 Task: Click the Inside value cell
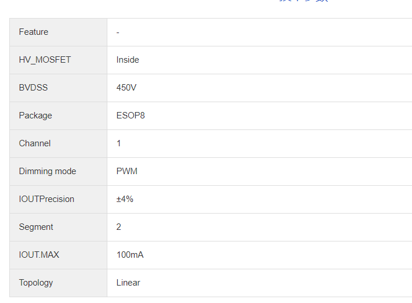point(128,60)
